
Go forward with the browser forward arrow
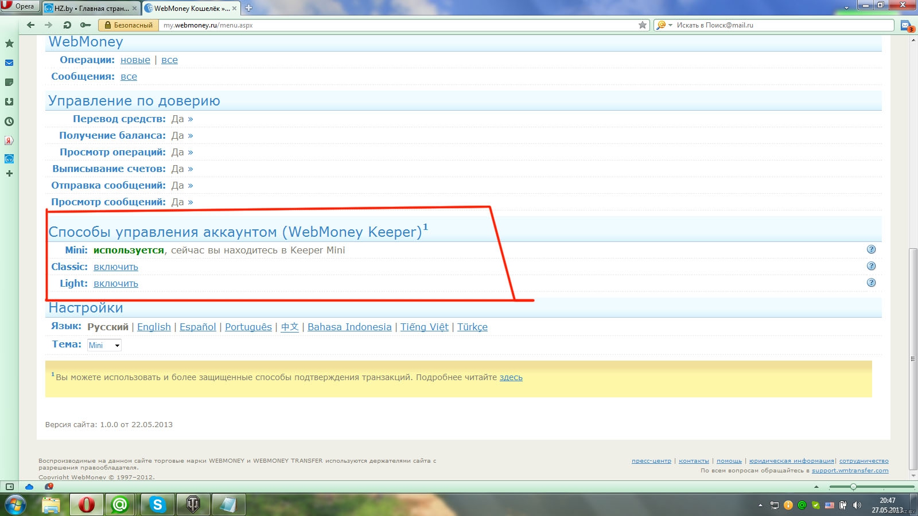49,25
